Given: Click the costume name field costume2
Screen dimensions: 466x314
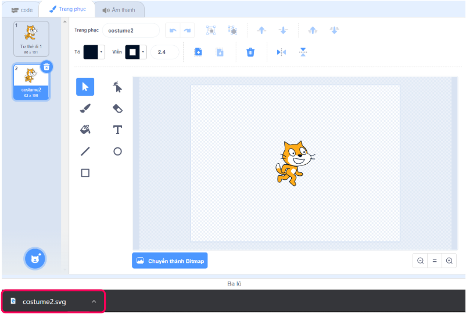Looking at the screenshot, I should coord(131,30).
